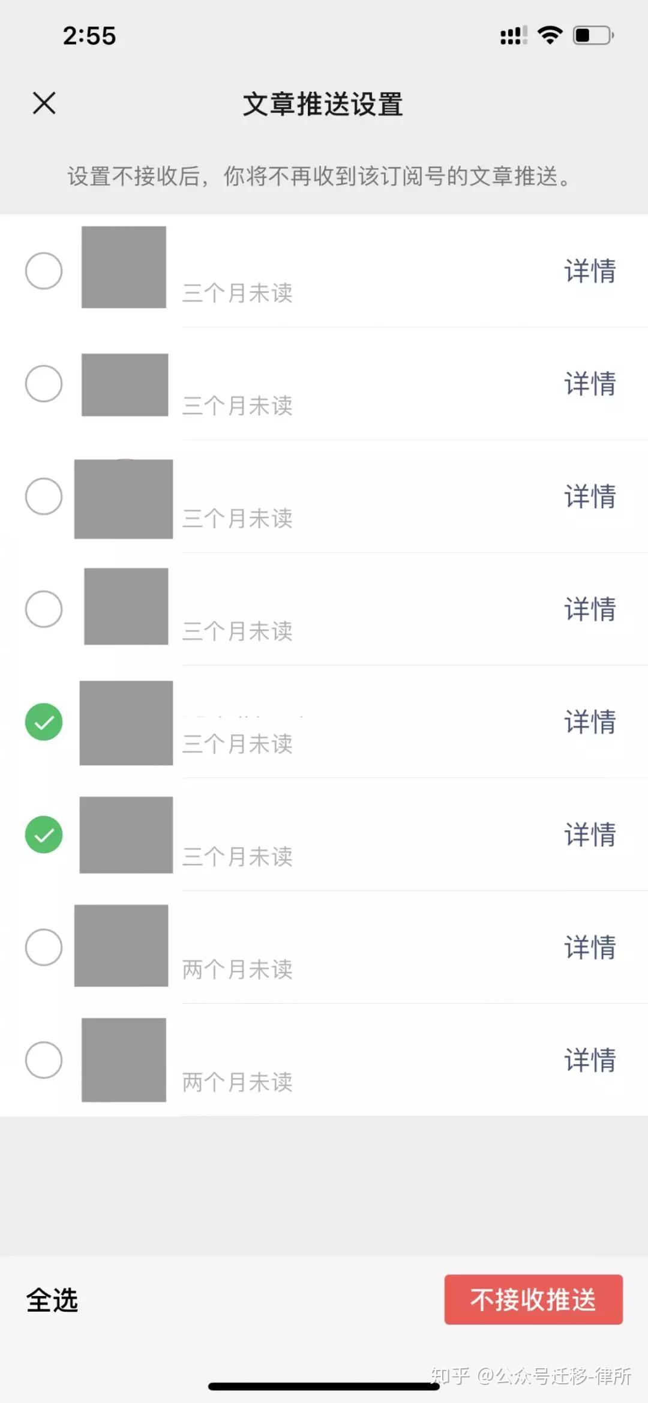Image resolution: width=648 pixels, height=1403 pixels.
Task: Open the first subscription's avatar thumbnail
Action: click(x=124, y=267)
